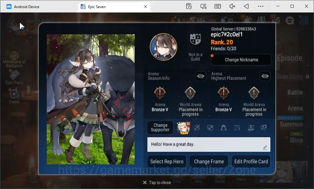Open the notification bell icon
Viewport: 314px width, 189px height.
point(247,19)
